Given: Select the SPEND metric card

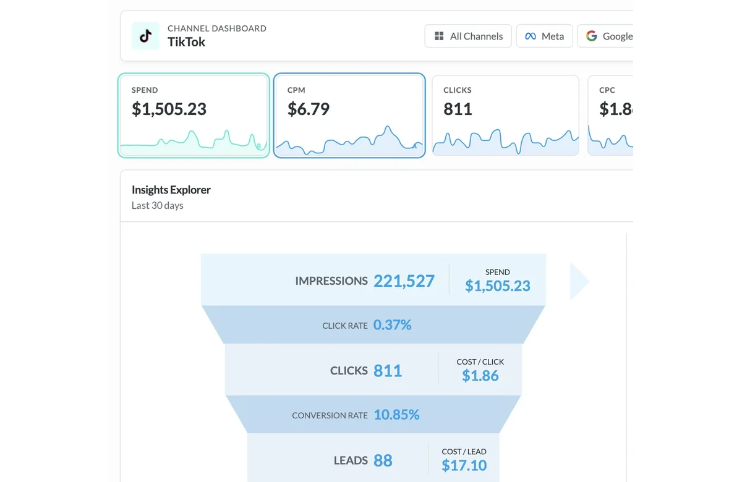Looking at the screenshot, I should point(194,116).
